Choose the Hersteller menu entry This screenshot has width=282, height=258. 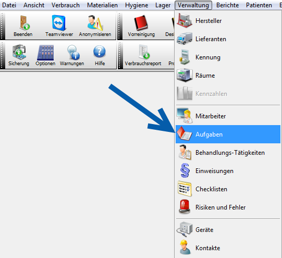[228, 21]
